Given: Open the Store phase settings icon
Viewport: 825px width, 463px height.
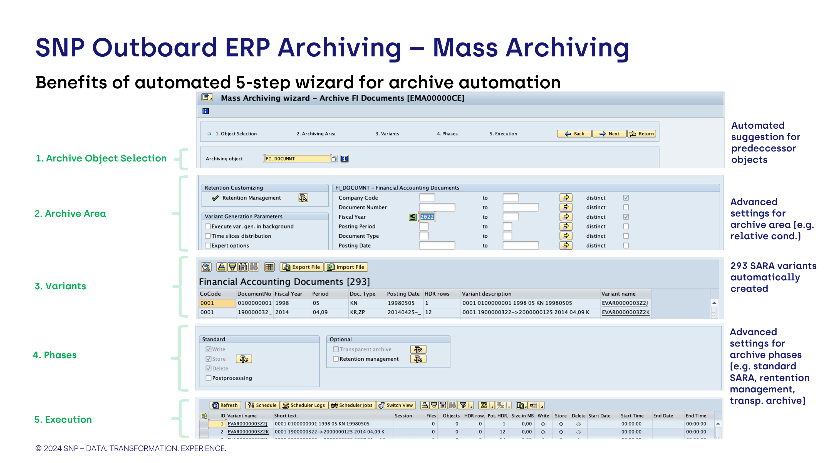Looking at the screenshot, I should coord(244,359).
